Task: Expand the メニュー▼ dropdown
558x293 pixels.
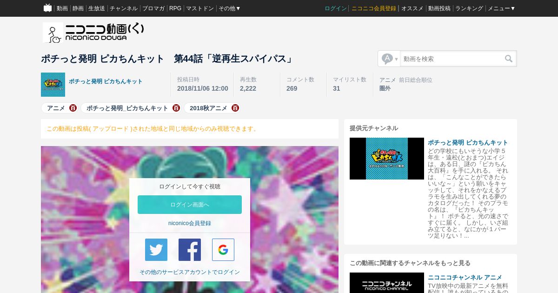Action: click(501, 8)
